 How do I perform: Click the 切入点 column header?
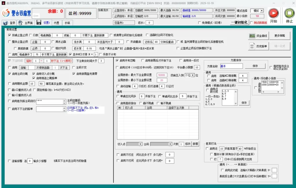tap(134, 108)
